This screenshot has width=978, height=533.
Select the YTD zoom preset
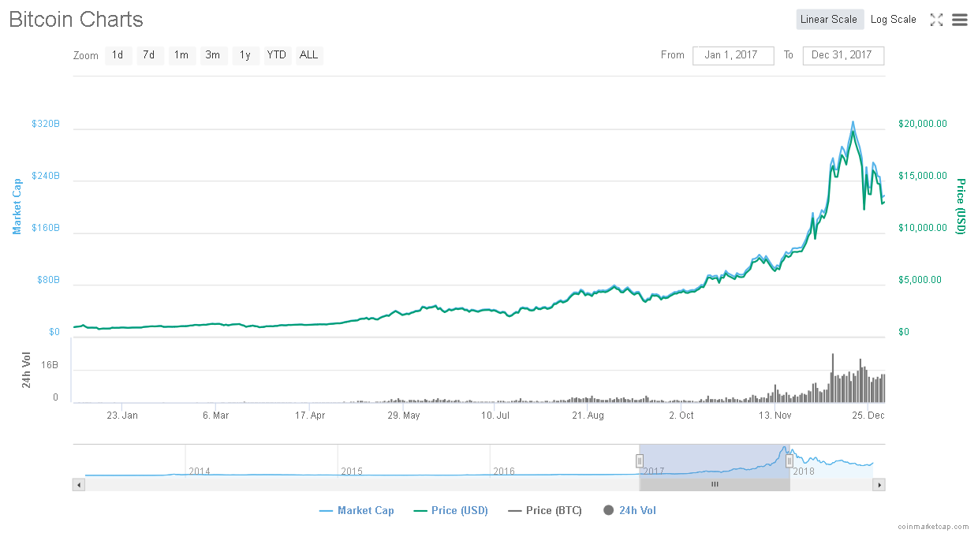click(276, 55)
